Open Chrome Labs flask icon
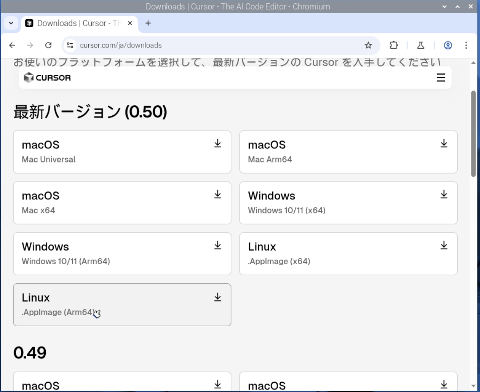The height and width of the screenshot is (392, 480). tap(421, 45)
